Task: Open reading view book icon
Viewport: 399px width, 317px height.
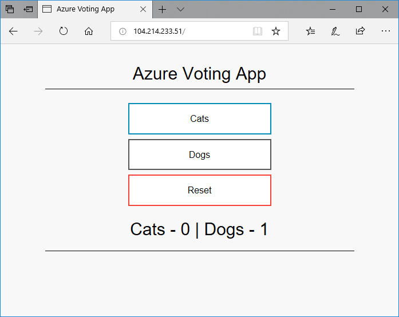Action: pos(258,31)
